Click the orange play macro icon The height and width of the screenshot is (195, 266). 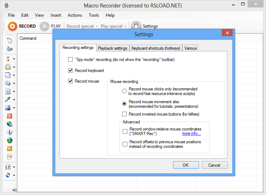pos(10,149)
